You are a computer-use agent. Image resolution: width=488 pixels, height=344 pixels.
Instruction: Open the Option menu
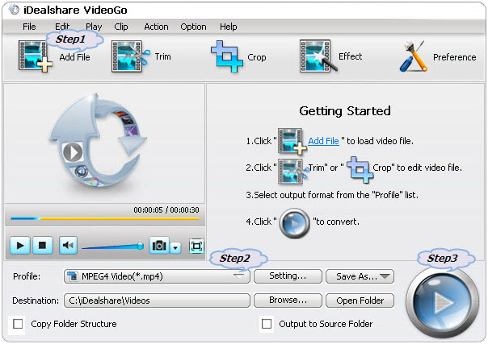tap(193, 27)
